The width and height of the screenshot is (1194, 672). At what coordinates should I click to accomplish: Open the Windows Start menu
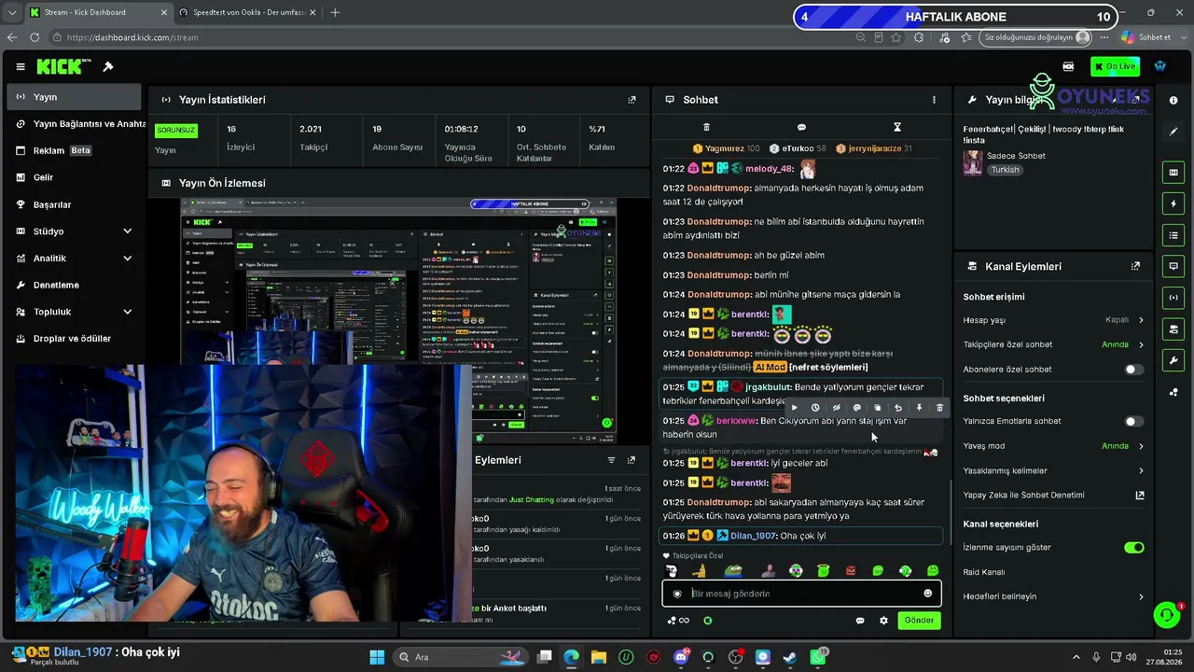tap(377, 657)
